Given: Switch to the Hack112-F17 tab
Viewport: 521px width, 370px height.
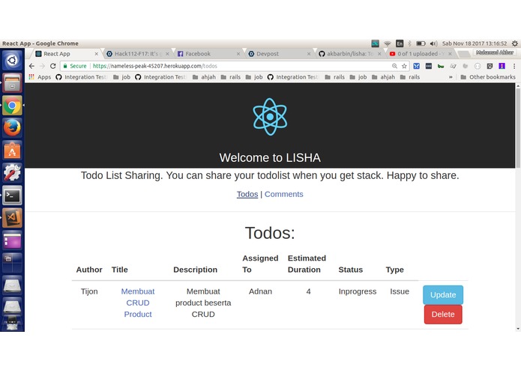Looking at the screenshot, I should pyautogui.click(x=136, y=54).
